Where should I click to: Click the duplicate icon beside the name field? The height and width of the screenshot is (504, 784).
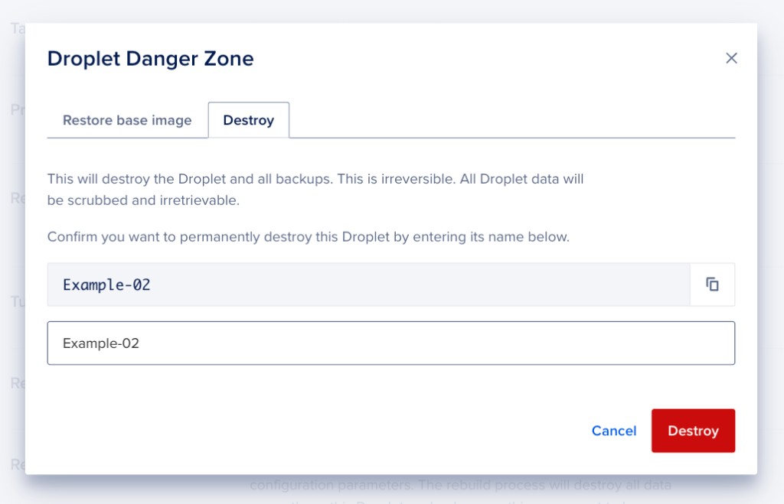[x=712, y=284]
